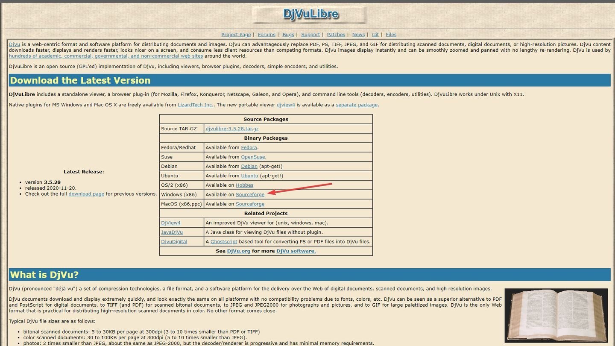This screenshot has width=615, height=346.
Task: Open the Patches navigation link
Action: 336,35
